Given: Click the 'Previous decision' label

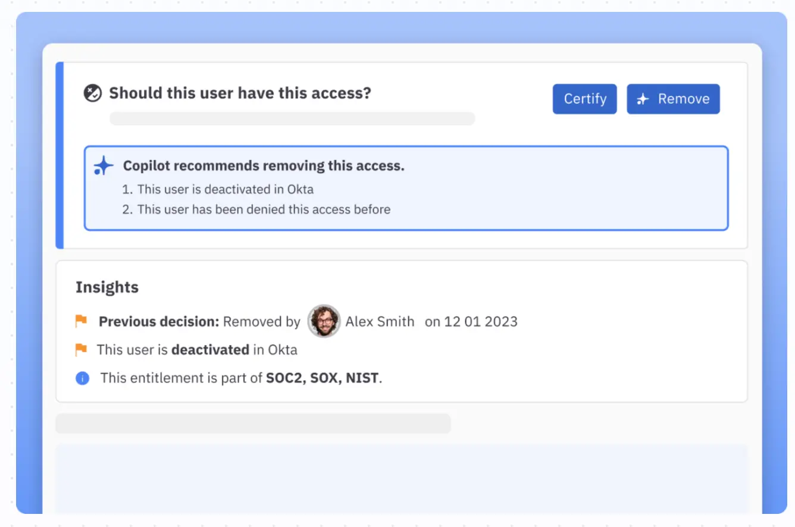Looking at the screenshot, I should [x=159, y=322].
